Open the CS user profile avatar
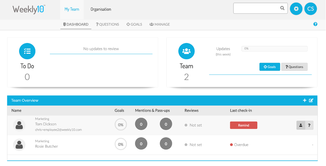The width and height of the screenshot is (326, 166). click(310, 9)
